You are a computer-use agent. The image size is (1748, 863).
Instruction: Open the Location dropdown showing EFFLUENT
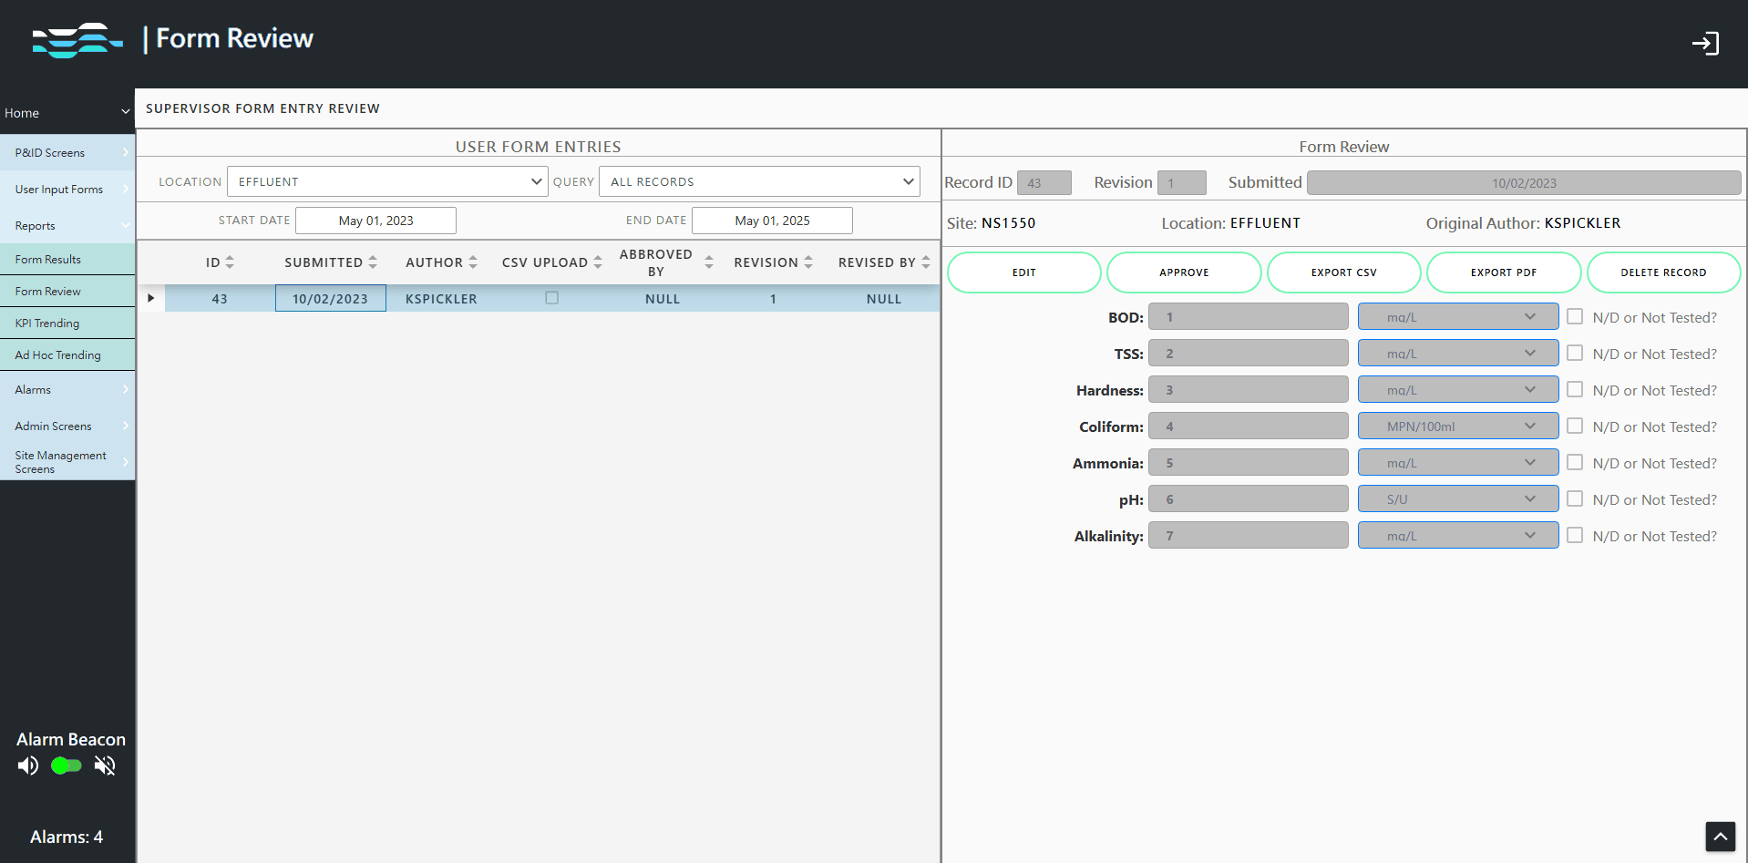coord(387,181)
